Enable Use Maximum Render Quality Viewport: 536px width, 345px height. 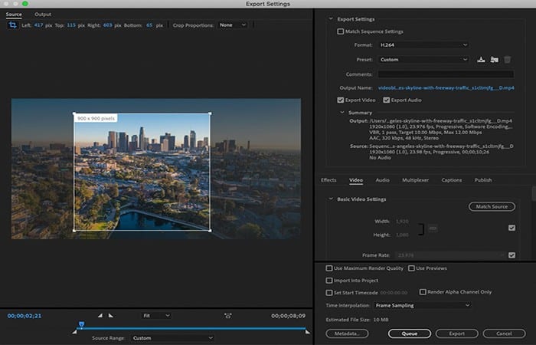328,268
